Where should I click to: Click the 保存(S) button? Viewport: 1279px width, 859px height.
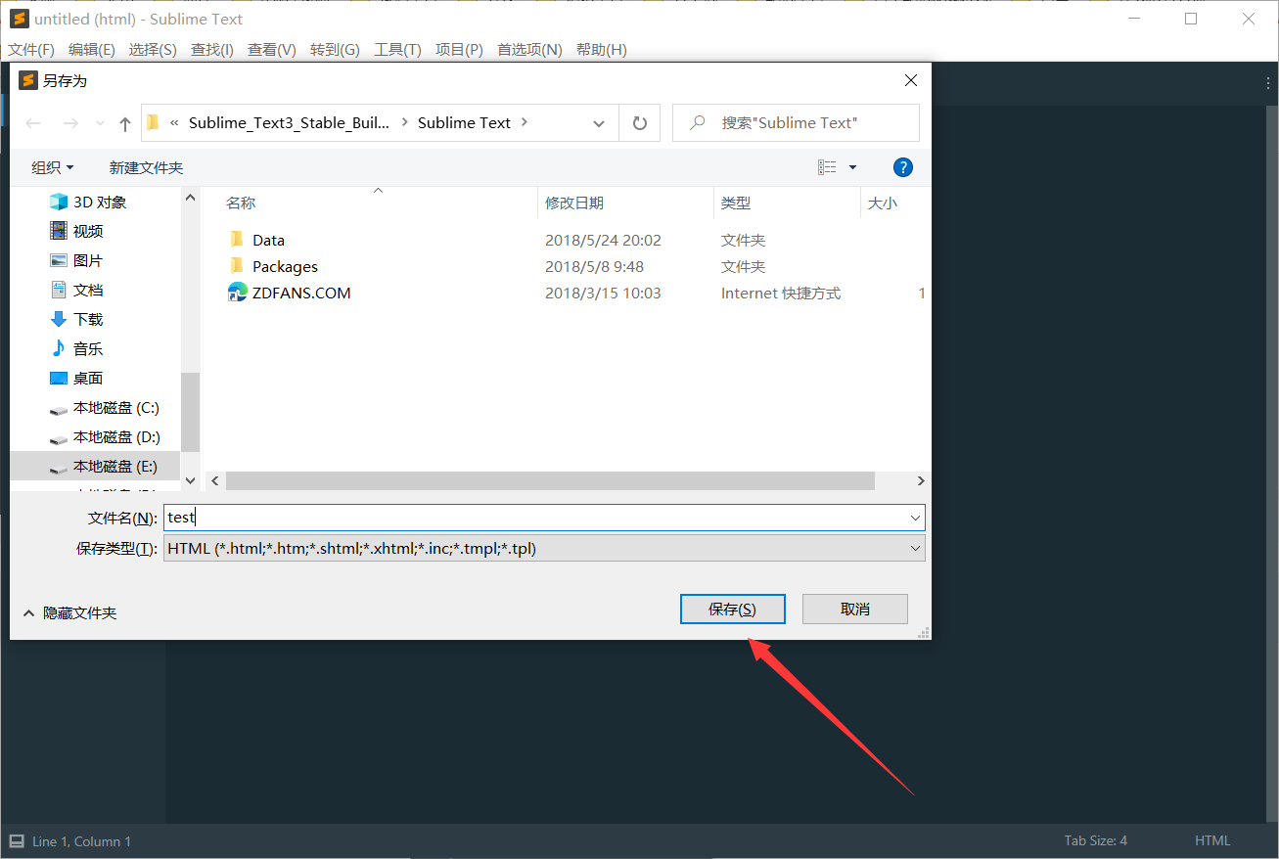click(732, 609)
